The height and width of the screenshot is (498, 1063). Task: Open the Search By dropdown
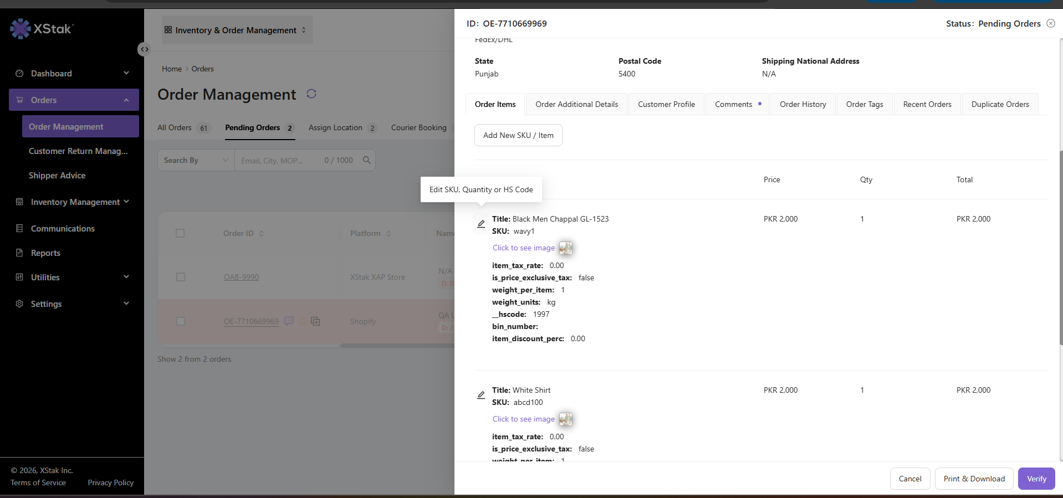click(196, 160)
